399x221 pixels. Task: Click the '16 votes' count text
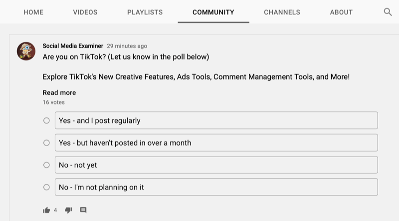54,102
